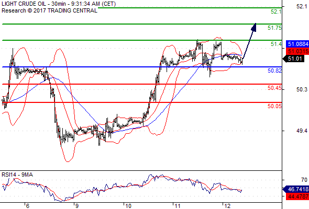This screenshot has height=209, width=309.
Task: Click the RSI axis value 70
Action: point(304,180)
